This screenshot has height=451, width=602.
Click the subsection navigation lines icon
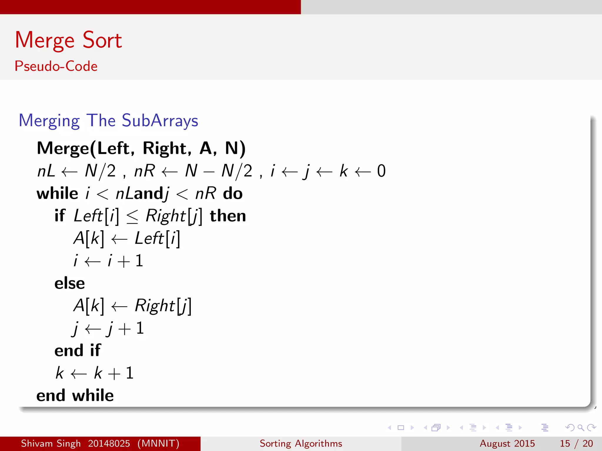click(x=473, y=428)
